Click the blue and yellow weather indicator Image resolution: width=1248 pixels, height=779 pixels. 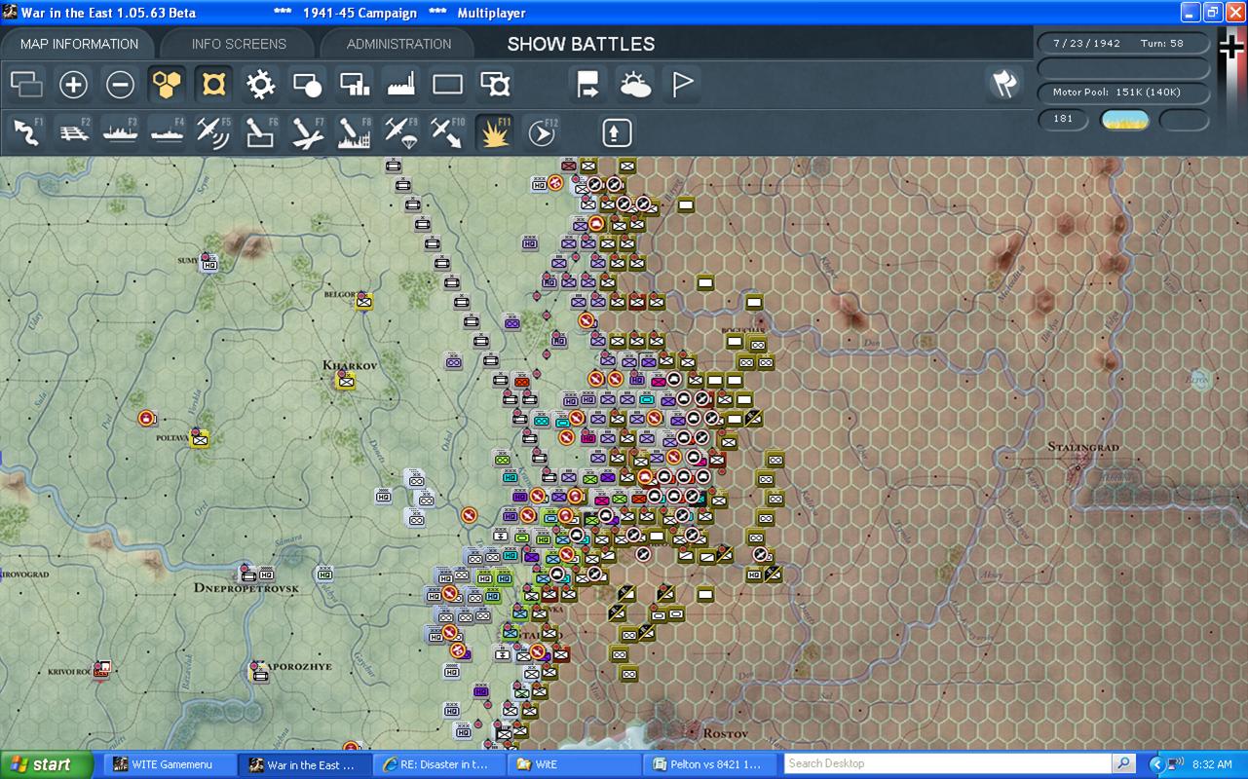[1124, 120]
